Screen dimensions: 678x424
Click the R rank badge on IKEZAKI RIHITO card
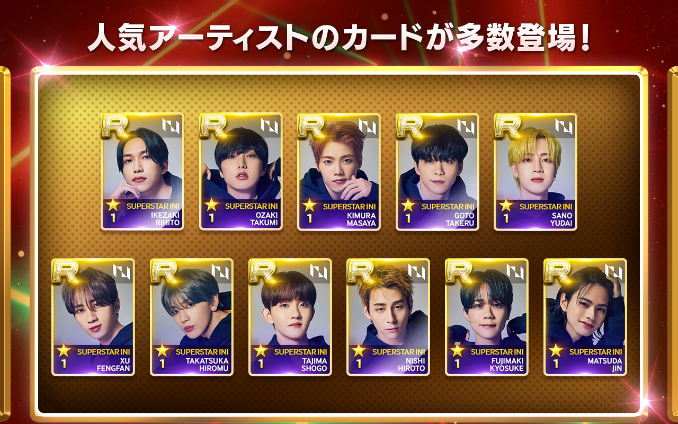(115, 127)
